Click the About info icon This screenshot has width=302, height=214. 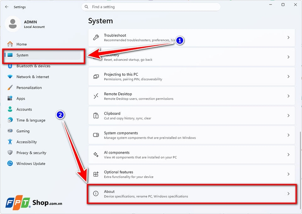(x=96, y=194)
